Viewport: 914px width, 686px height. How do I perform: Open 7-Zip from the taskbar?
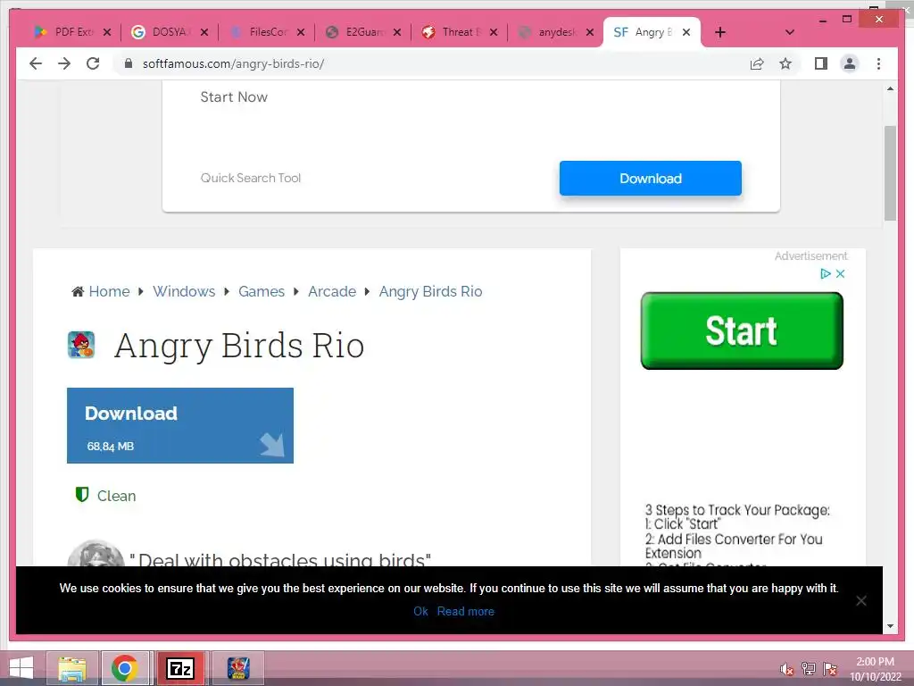click(180, 668)
